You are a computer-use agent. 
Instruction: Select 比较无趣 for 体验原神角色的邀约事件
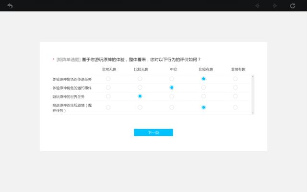(x=140, y=87)
